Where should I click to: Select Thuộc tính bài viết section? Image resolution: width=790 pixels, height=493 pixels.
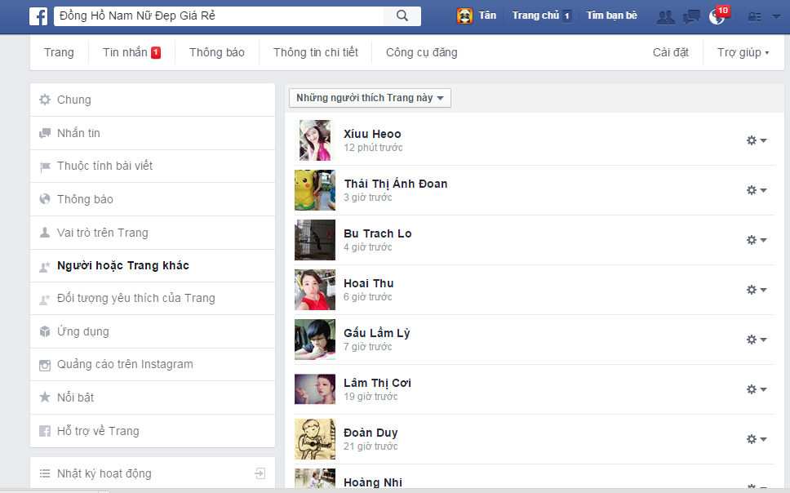pyautogui.click(x=153, y=167)
